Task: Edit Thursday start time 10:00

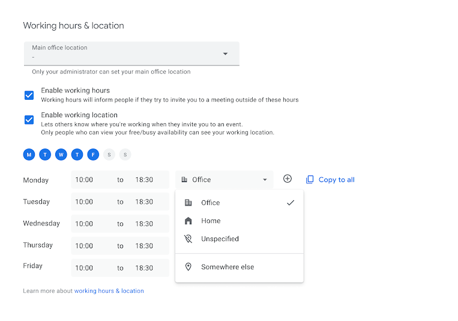Action: (x=84, y=246)
